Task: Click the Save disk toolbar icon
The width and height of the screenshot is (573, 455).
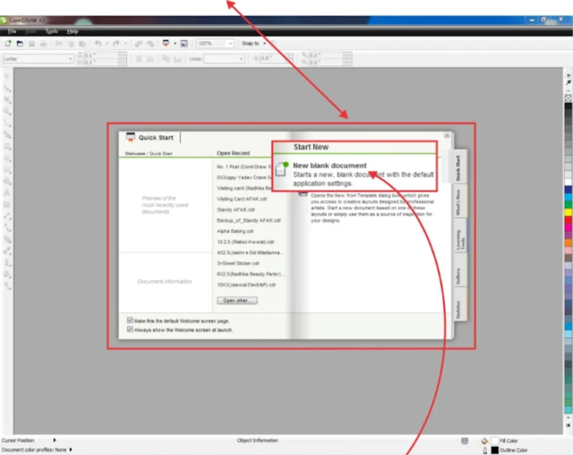Action: point(32,44)
